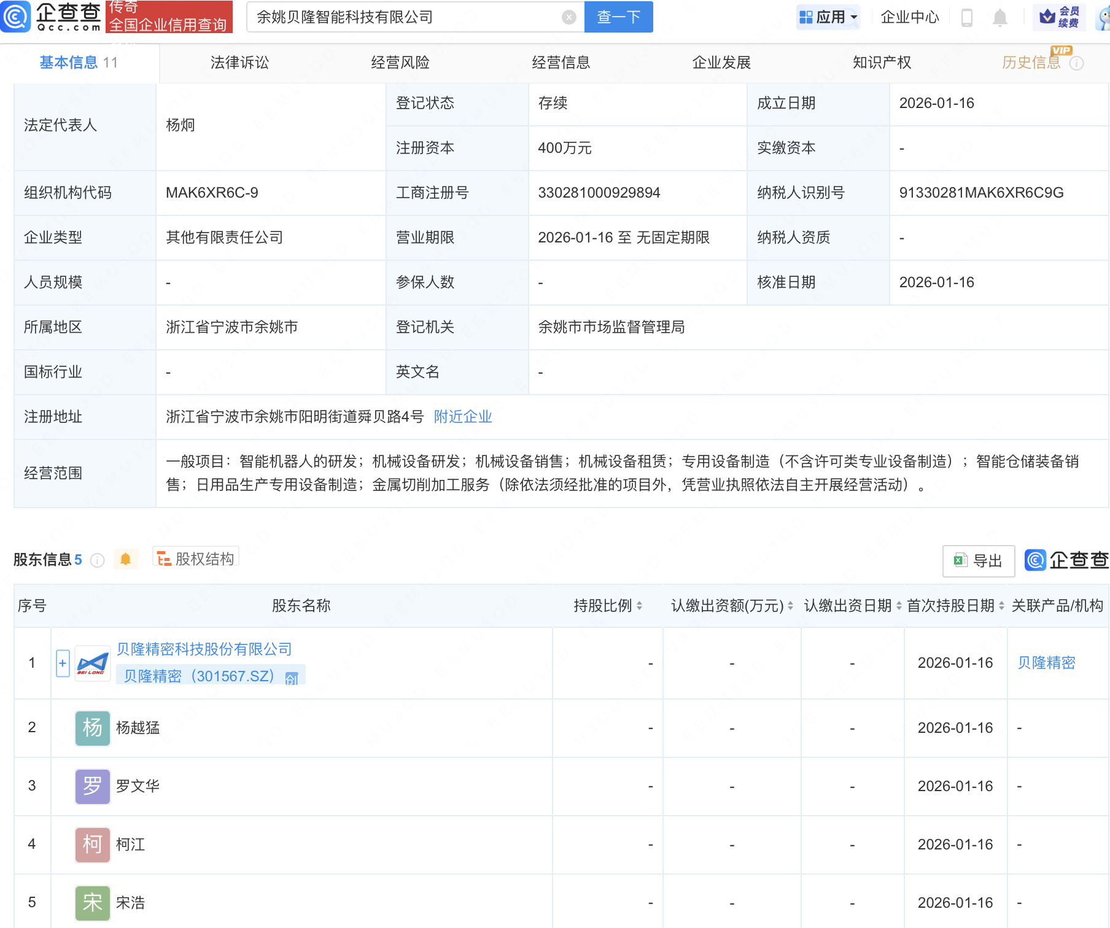The image size is (1110, 928).
Task: Open the 附近企业 nearby companies link
Action: click(463, 417)
